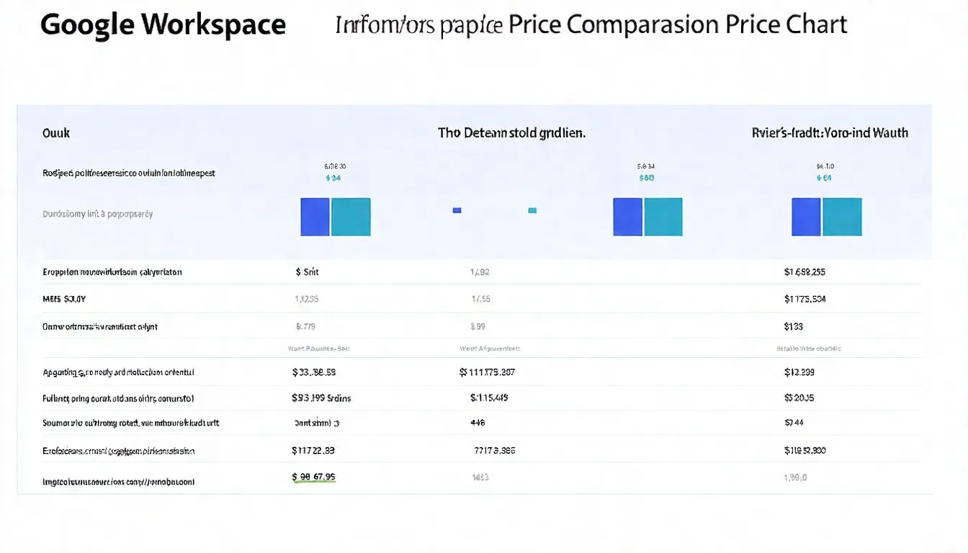Click the 448 value in the middle column
This screenshot has width=968, height=553.
478,423
